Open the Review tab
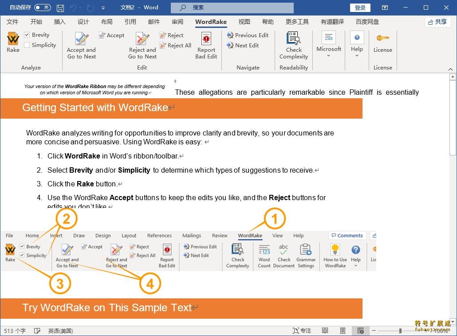This screenshot has height=336, width=457. pyautogui.click(x=177, y=22)
